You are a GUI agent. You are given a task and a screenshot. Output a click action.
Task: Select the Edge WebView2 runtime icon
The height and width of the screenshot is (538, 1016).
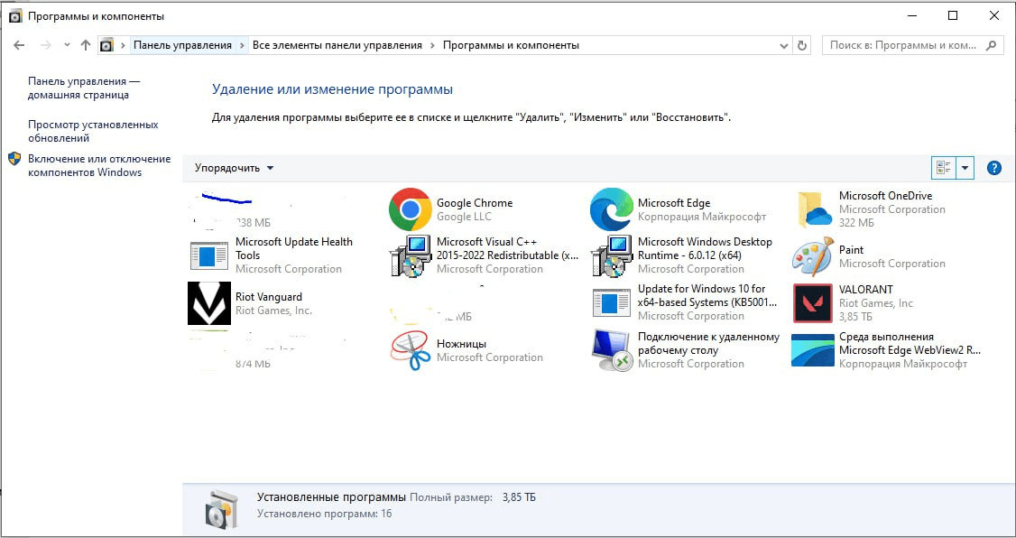(813, 350)
